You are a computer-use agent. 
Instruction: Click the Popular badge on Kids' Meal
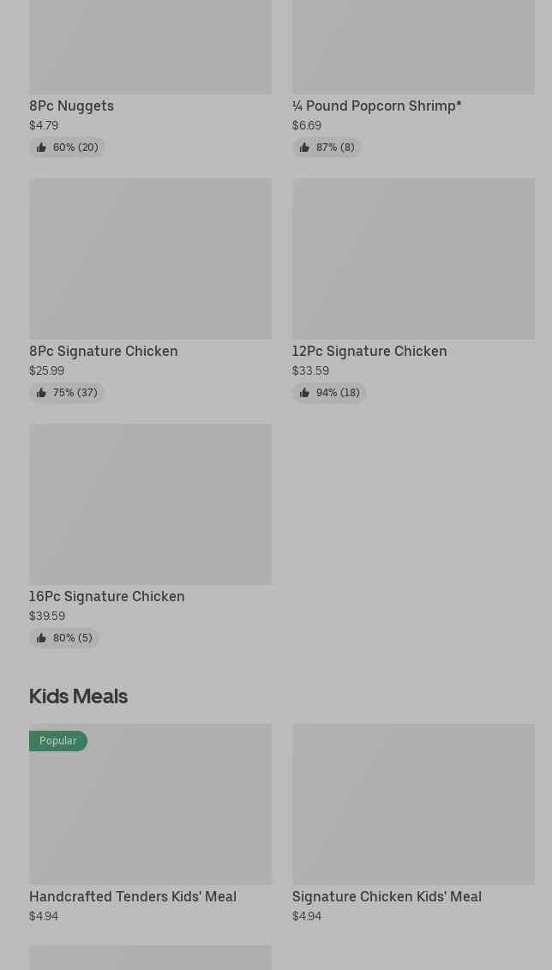tap(57, 741)
